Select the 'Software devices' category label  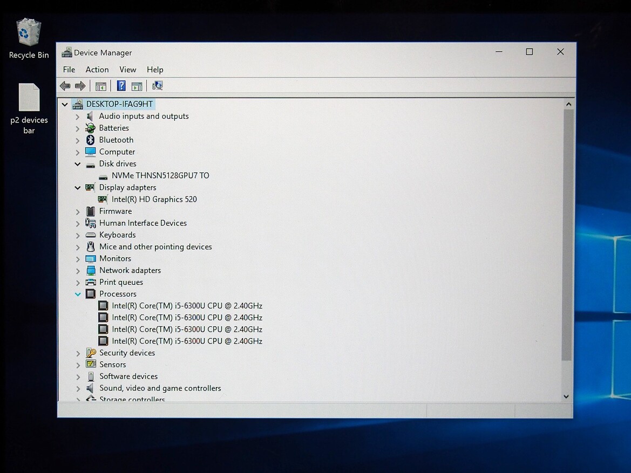coord(128,376)
